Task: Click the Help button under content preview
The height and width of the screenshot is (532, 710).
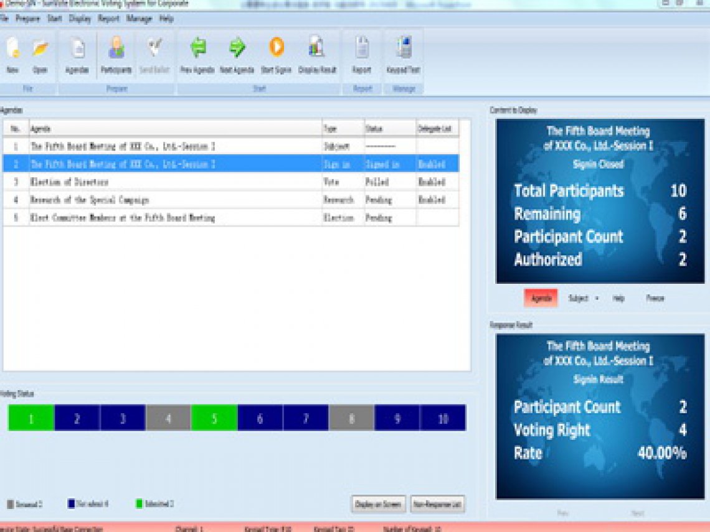Action: pyautogui.click(x=618, y=298)
